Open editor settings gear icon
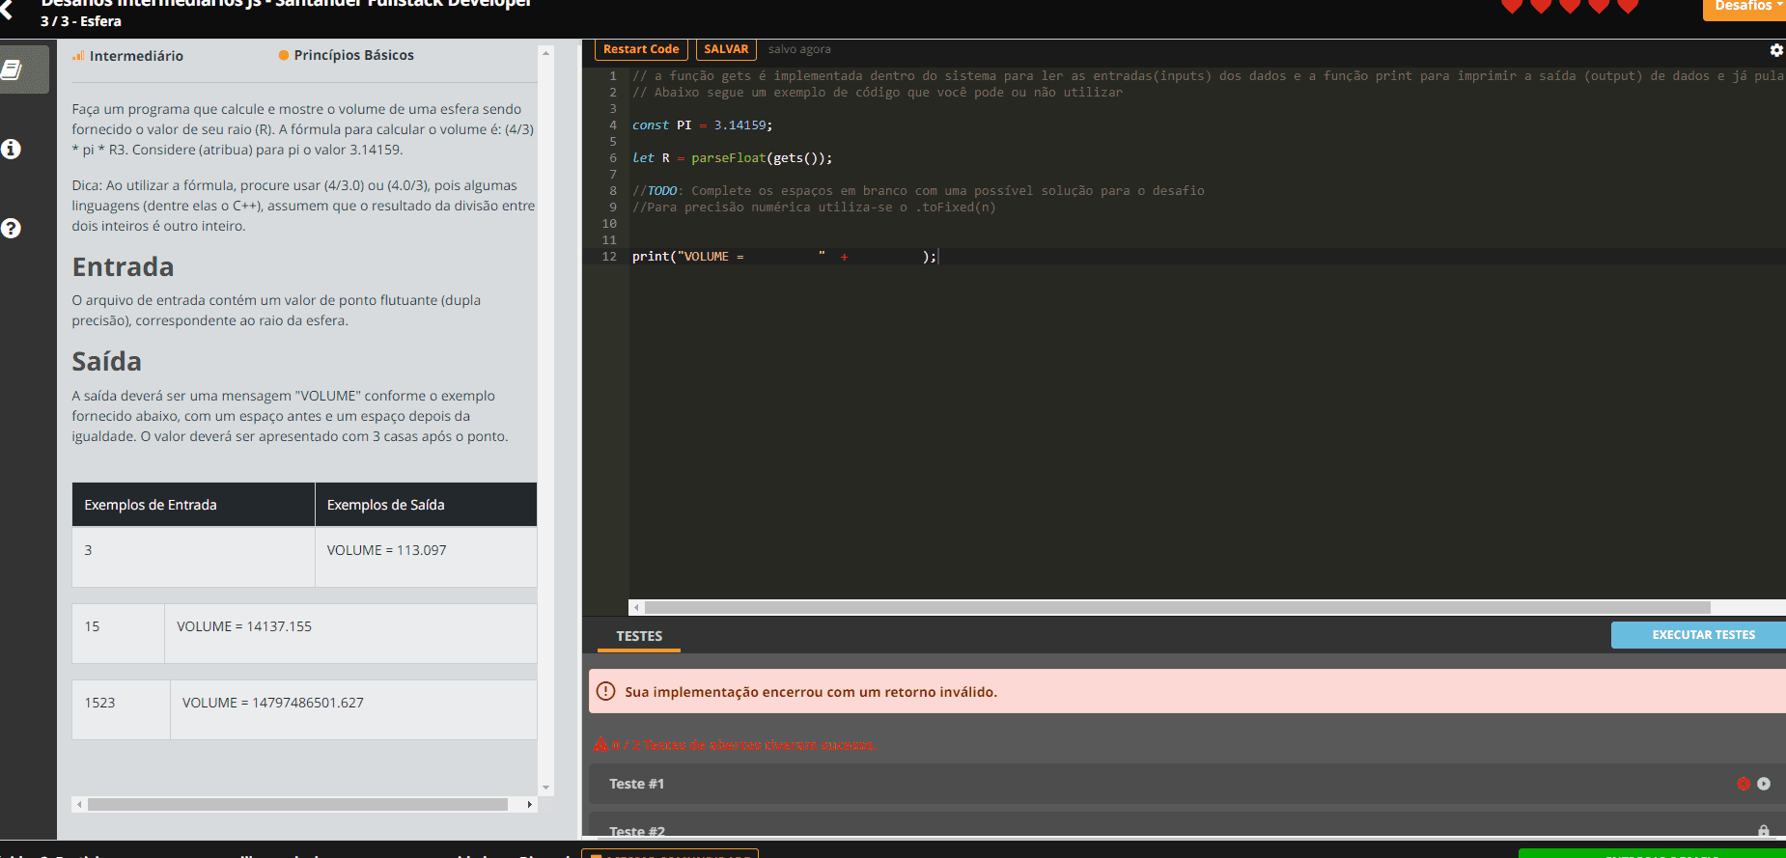 coord(1775,50)
